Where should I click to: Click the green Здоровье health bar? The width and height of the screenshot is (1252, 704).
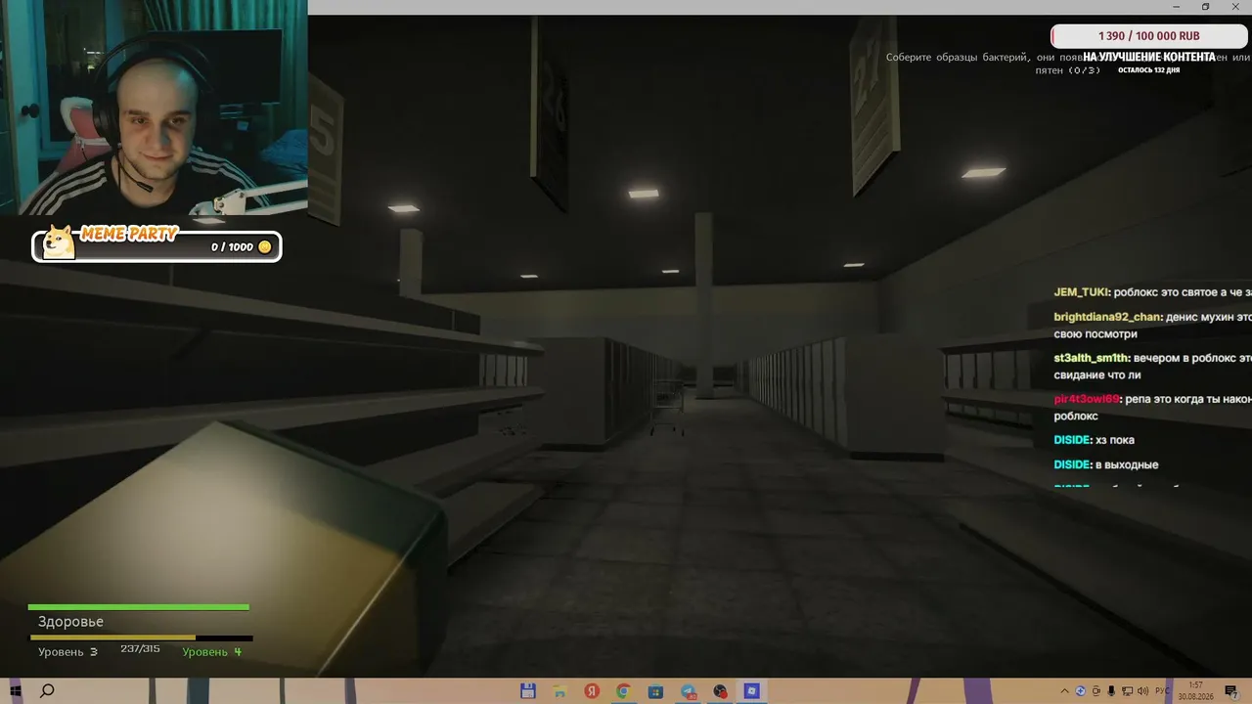pyautogui.click(x=139, y=607)
